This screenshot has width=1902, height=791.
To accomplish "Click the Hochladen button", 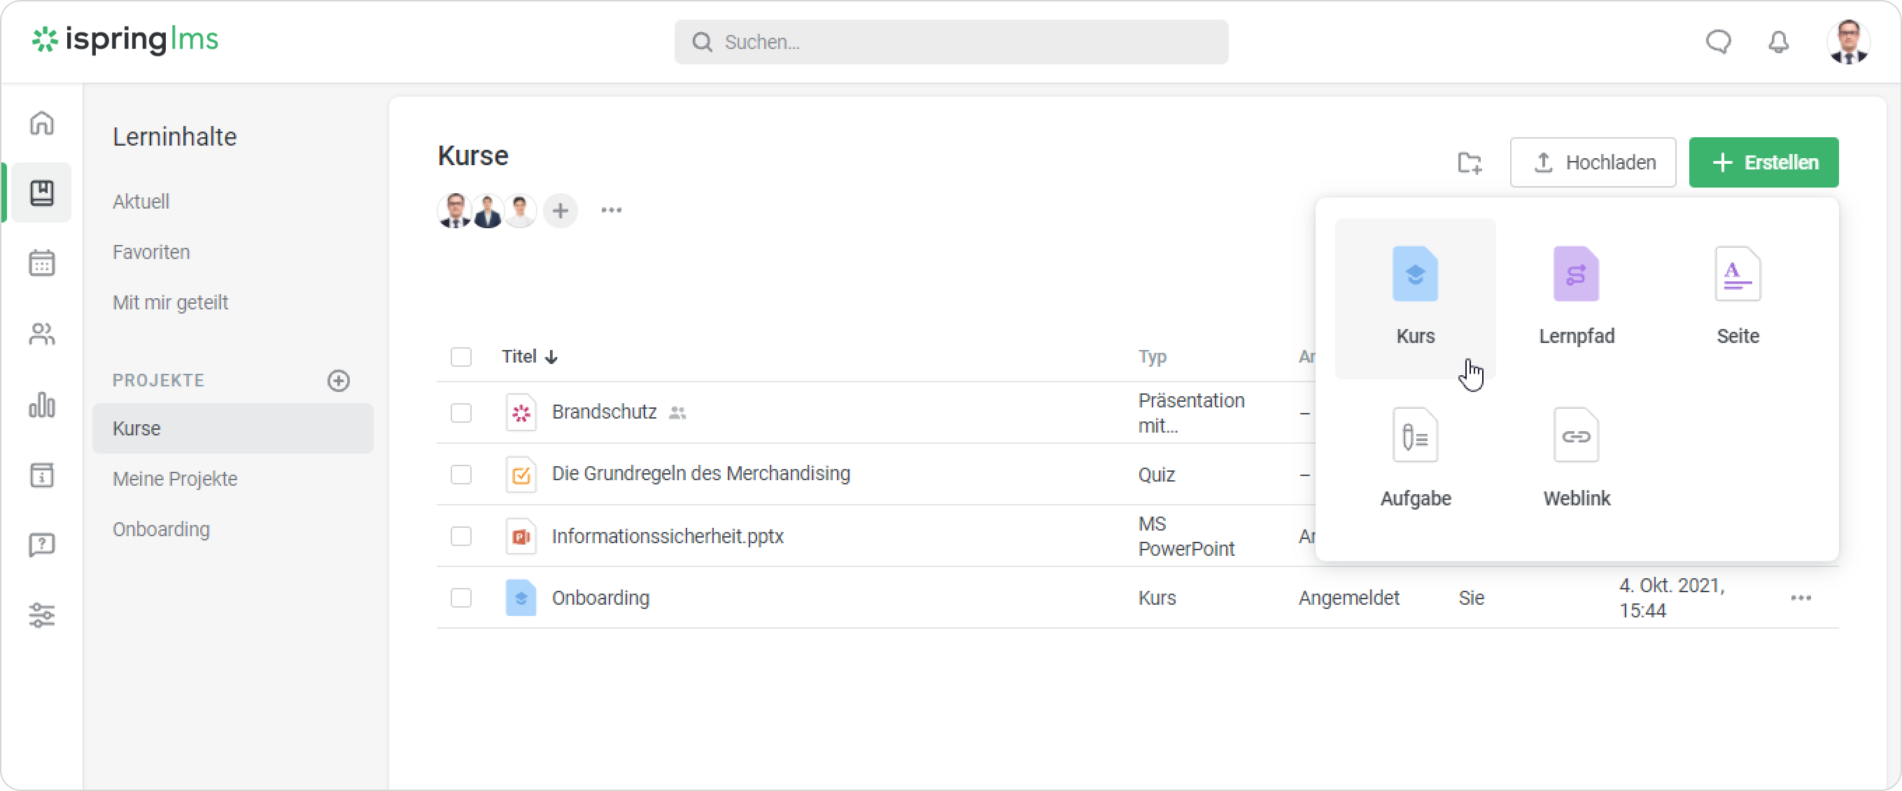I will [x=1593, y=162].
